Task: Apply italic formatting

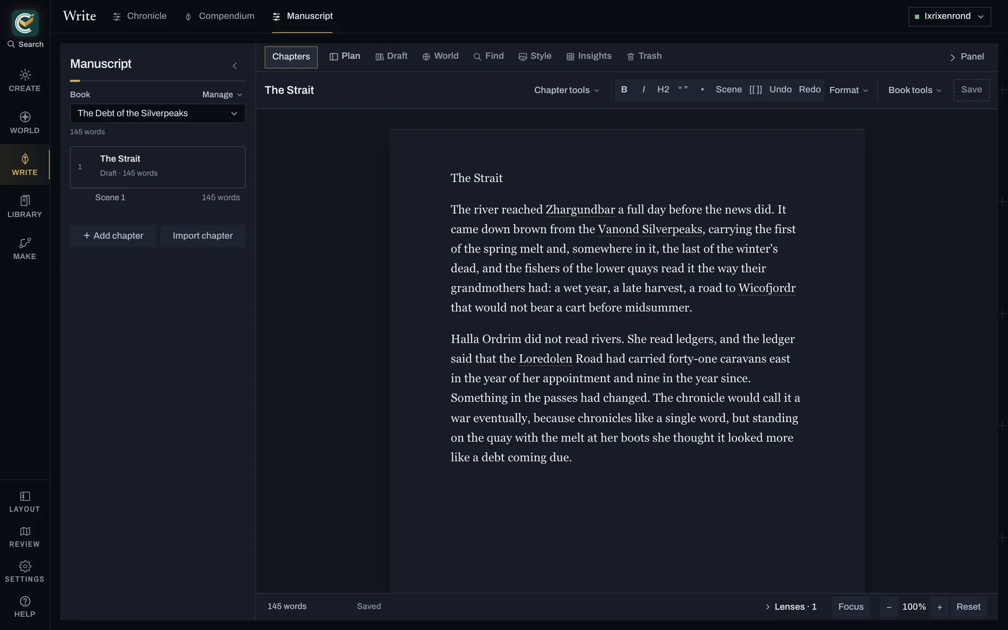Action: 643,90
